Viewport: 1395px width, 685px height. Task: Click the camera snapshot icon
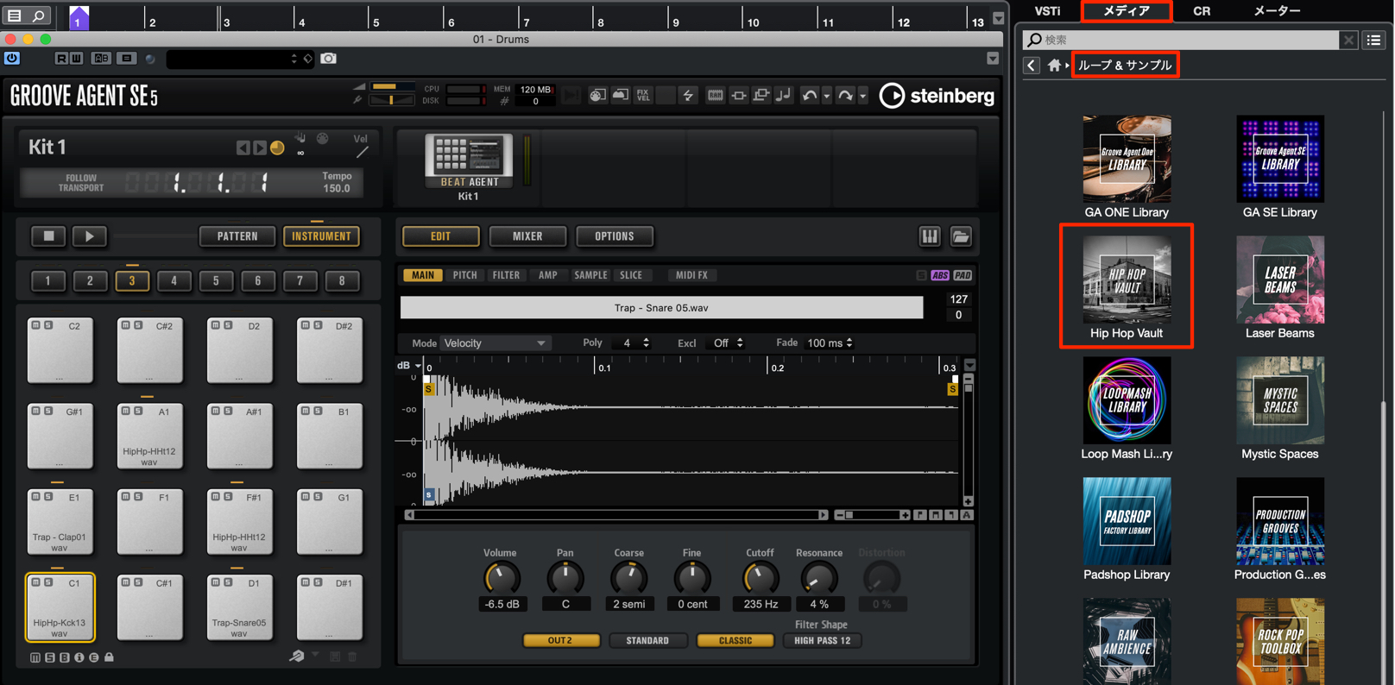329,59
